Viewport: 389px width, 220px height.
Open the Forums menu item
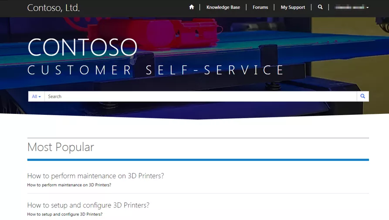(260, 7)
